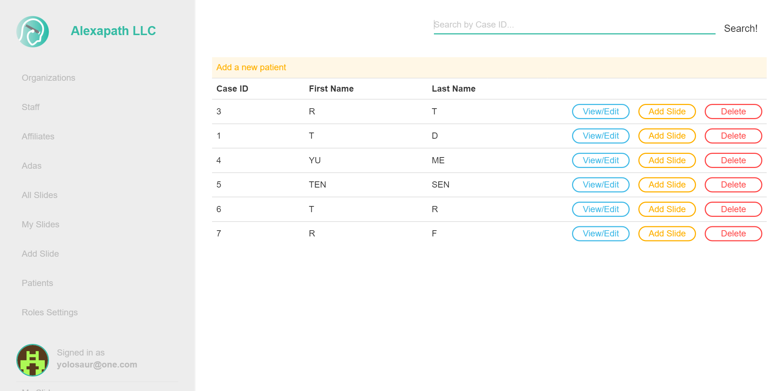The height and width of the screenshot is (391, 783).
Task: View/Edit patient with Case ID 3
Action: click(600, 112)
